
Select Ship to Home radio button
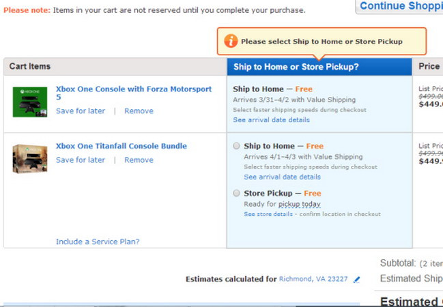236,146
